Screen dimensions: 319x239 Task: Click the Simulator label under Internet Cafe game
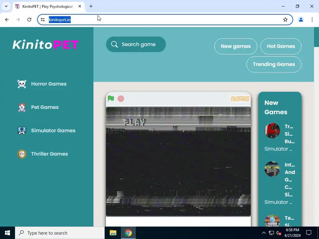[278, 202]
